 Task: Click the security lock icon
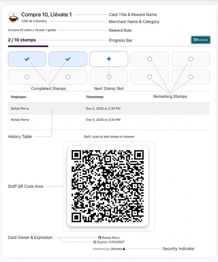(124, 249)
